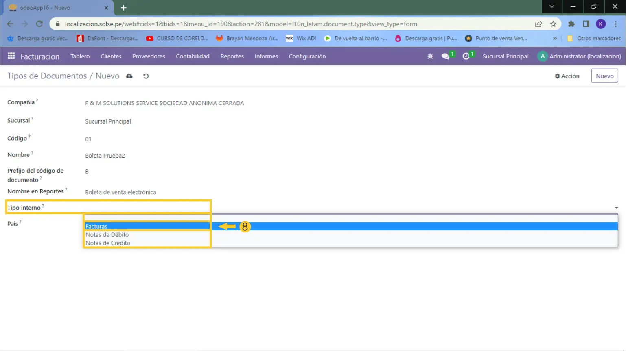Screen dimensions: 626x351
Task: Go back with browser back arrow
Action: tap(10, 24)
